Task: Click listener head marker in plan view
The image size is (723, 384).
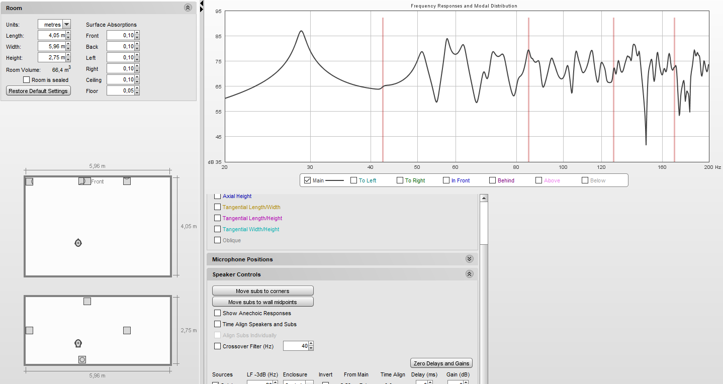Action: coord(78,243)
